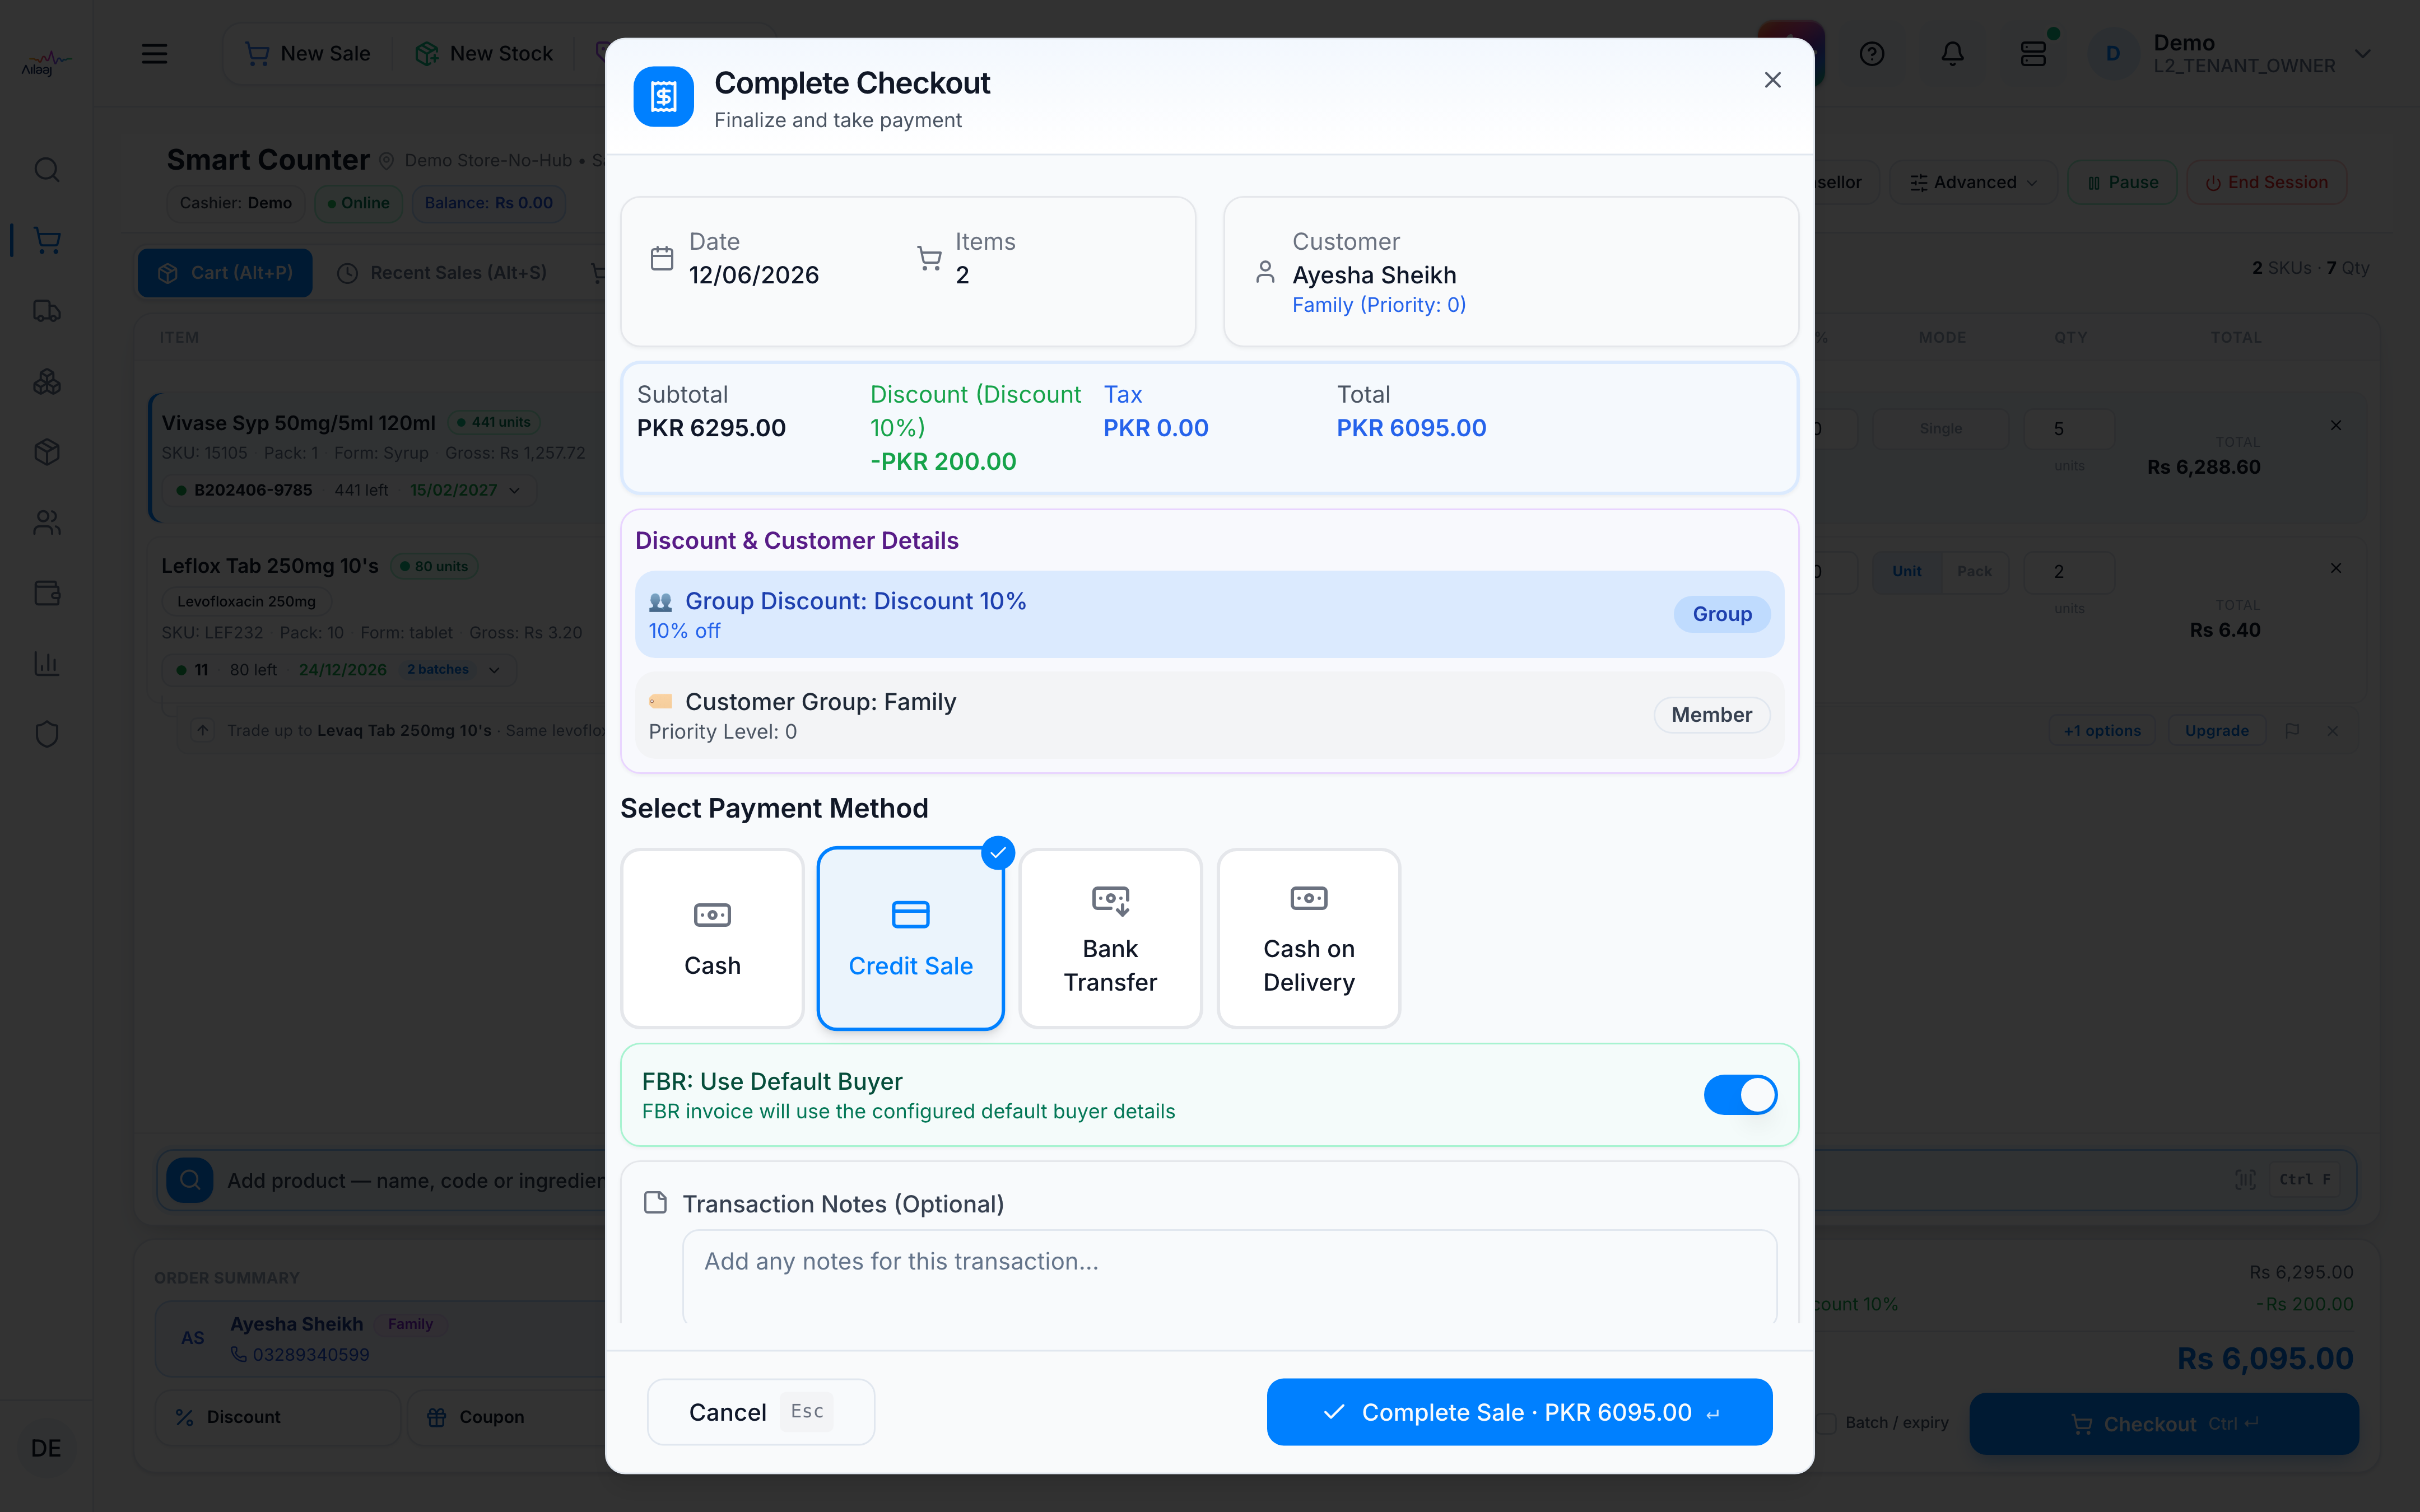Open notifications bell
Screen dimensions: 2420x1512
pyautogui.click(x=1952, y=54)
